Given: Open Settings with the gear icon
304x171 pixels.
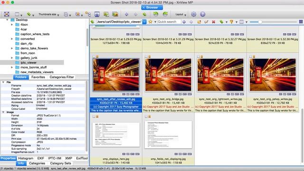Looking at the screenshot, I should [193, 14].
